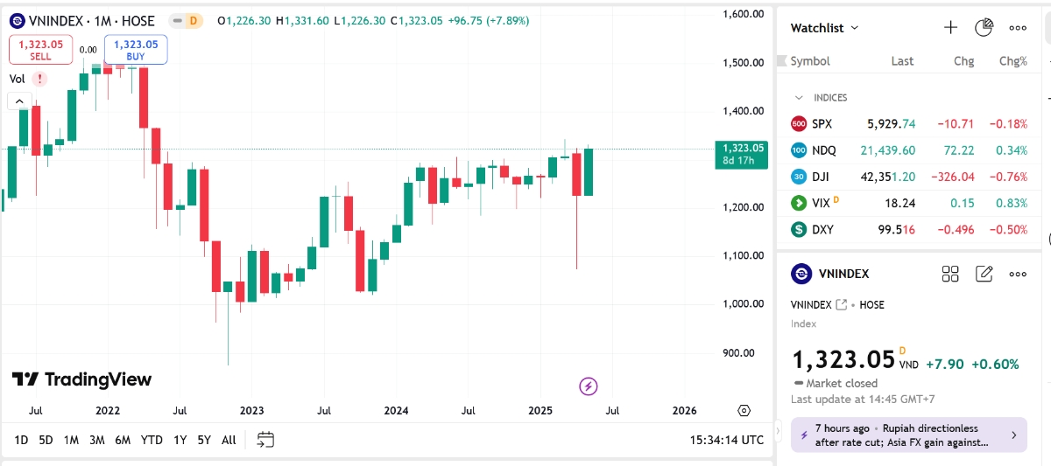Open the Watchlist three-dot settings menu
1051x466 pixels.
[x=1017, y=28]
